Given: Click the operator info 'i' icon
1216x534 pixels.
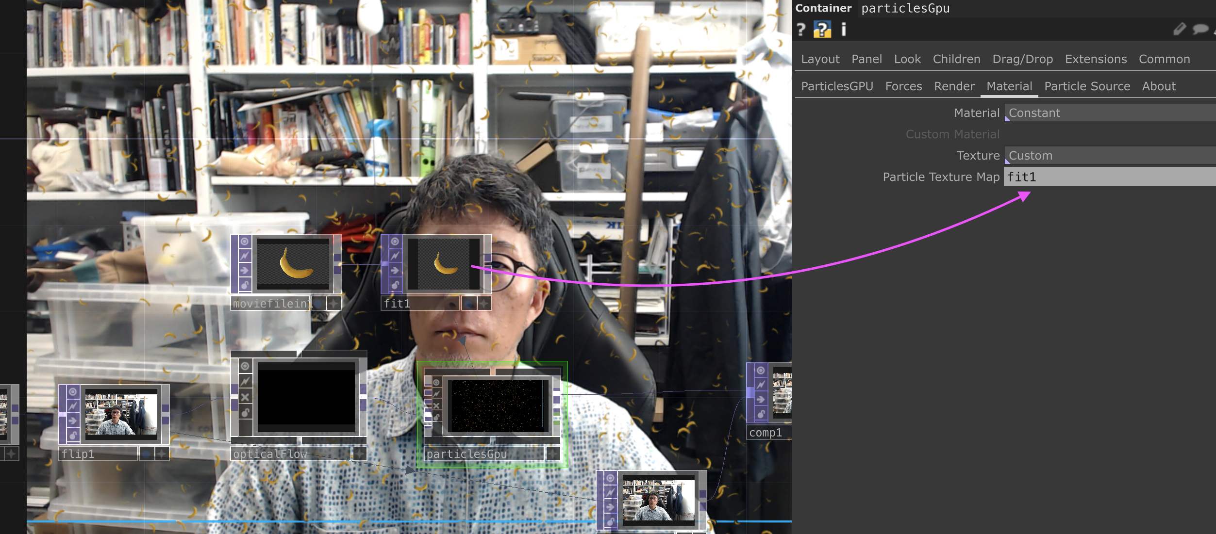Looking at the screenshot, I should [844, 30].
